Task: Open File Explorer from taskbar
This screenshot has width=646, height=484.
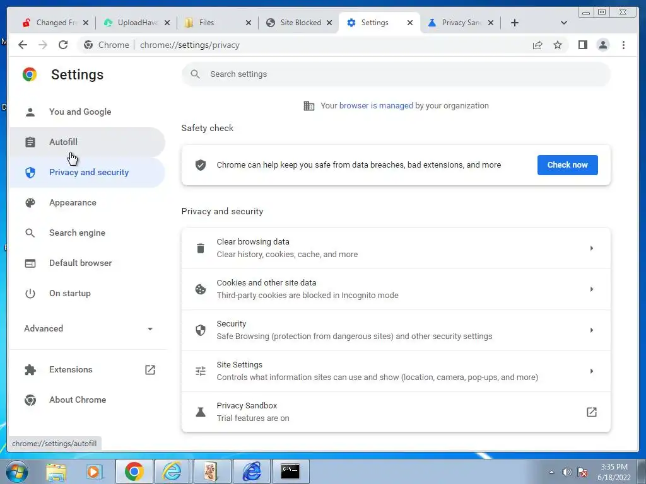Action: (x=56, y=471)
